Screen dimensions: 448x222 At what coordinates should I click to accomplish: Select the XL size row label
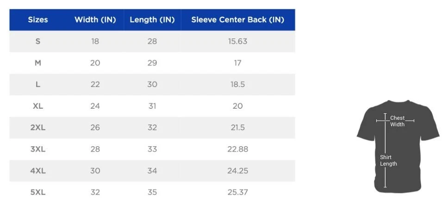38,106
